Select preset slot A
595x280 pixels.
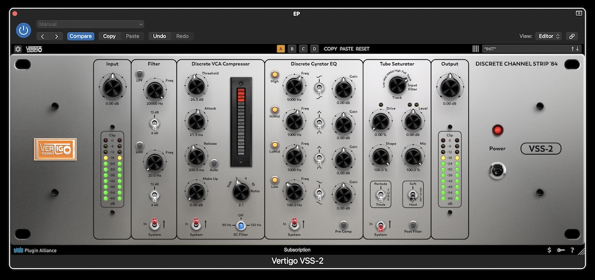pos(281,49)
